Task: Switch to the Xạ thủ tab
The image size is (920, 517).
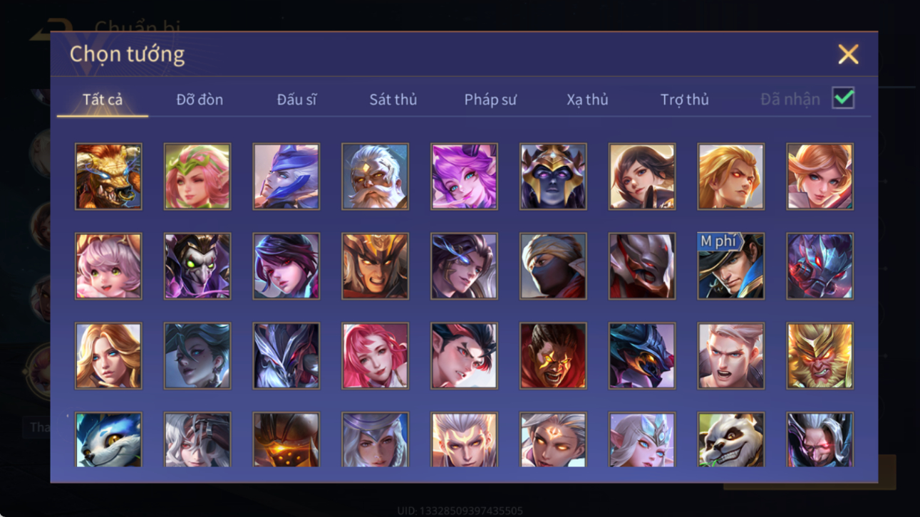Action: (x=587, y=100)
